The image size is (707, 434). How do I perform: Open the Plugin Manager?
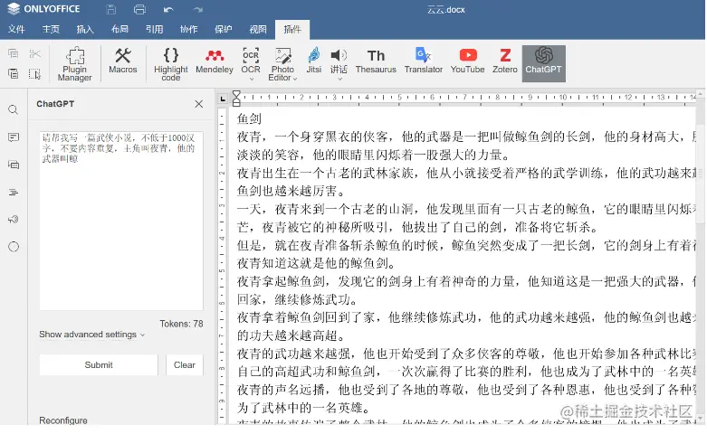click(75, 64)
